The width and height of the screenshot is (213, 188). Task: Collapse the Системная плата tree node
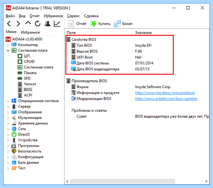point(8,51)
